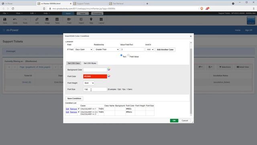257x145 pixels.
Task: Switch to Set CSS Styles tab
Action: pyautogui.click(x=90, y=63)
